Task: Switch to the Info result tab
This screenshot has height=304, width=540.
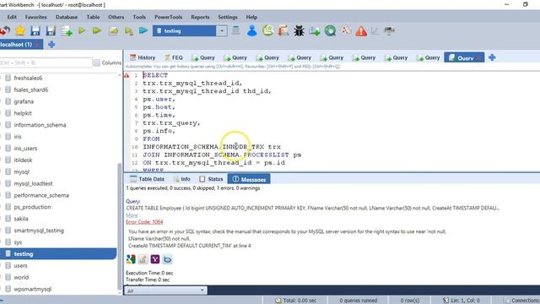Action: 182,179
